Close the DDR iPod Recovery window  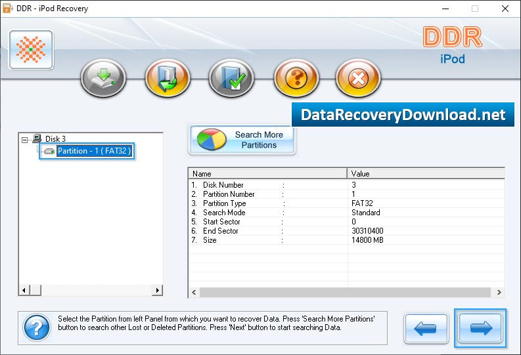(505, 9)
